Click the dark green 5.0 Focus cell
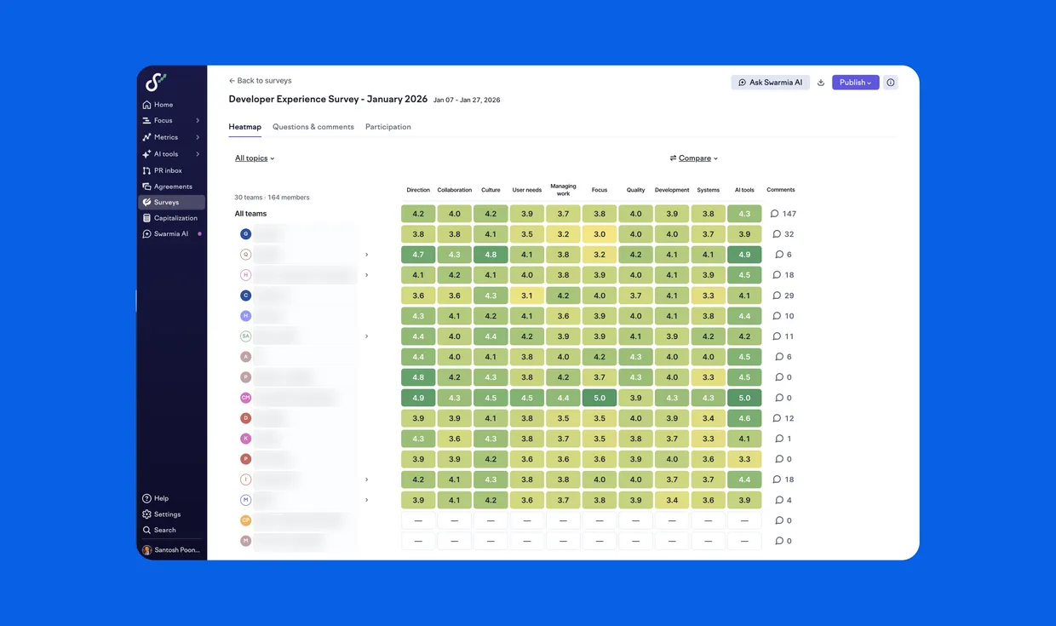Viewport: 1056px width, 626px height. click(x=600, y=398)
